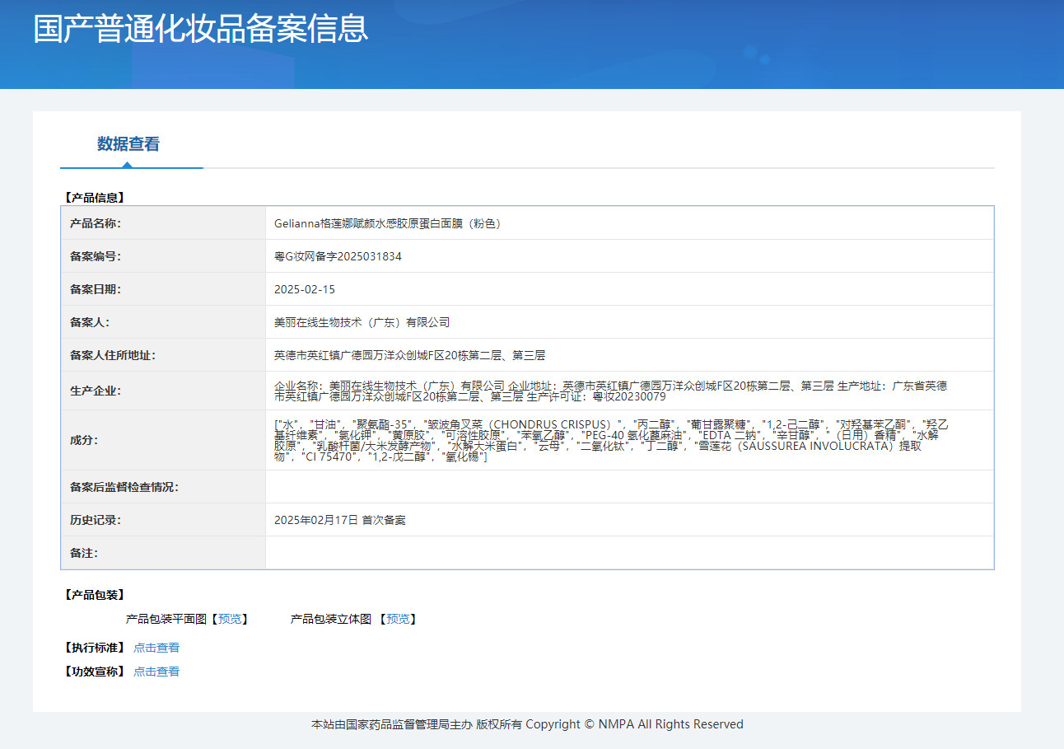The image size is (1064, 749).
Task: Click the empty 备案后监督检查情况 value cell
Action: point(629,487)
